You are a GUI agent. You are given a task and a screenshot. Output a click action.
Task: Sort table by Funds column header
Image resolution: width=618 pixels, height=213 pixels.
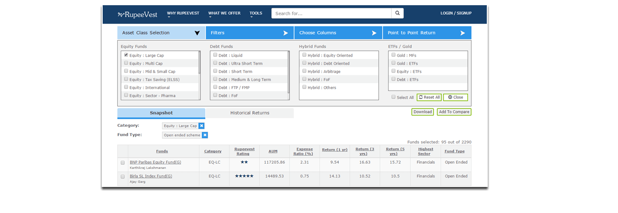(x=162, y=151)
